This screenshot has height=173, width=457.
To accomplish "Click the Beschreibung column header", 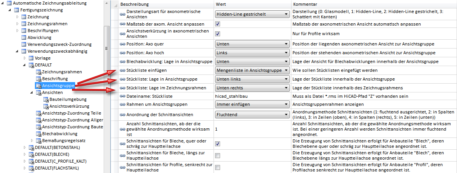I will point(132,4).
